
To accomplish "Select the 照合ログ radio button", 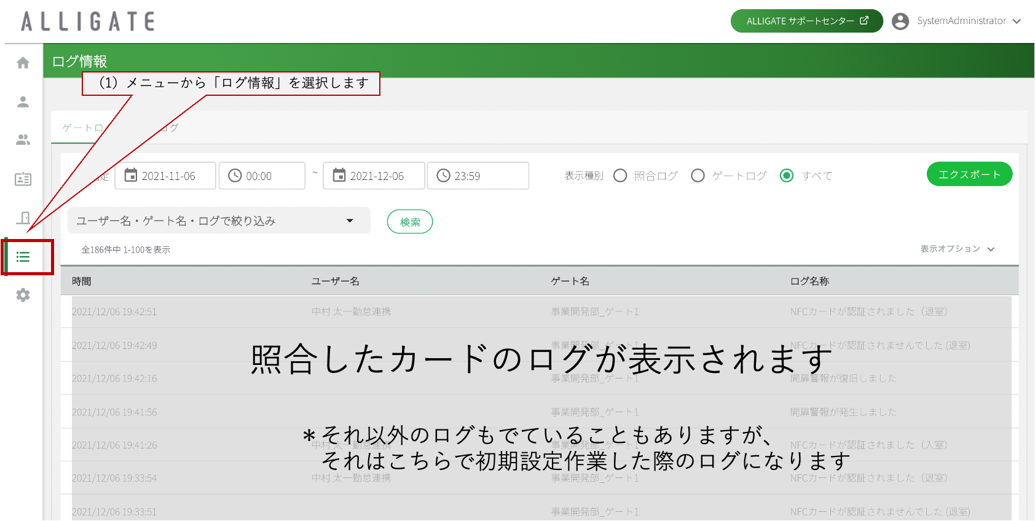I will 620,176.
